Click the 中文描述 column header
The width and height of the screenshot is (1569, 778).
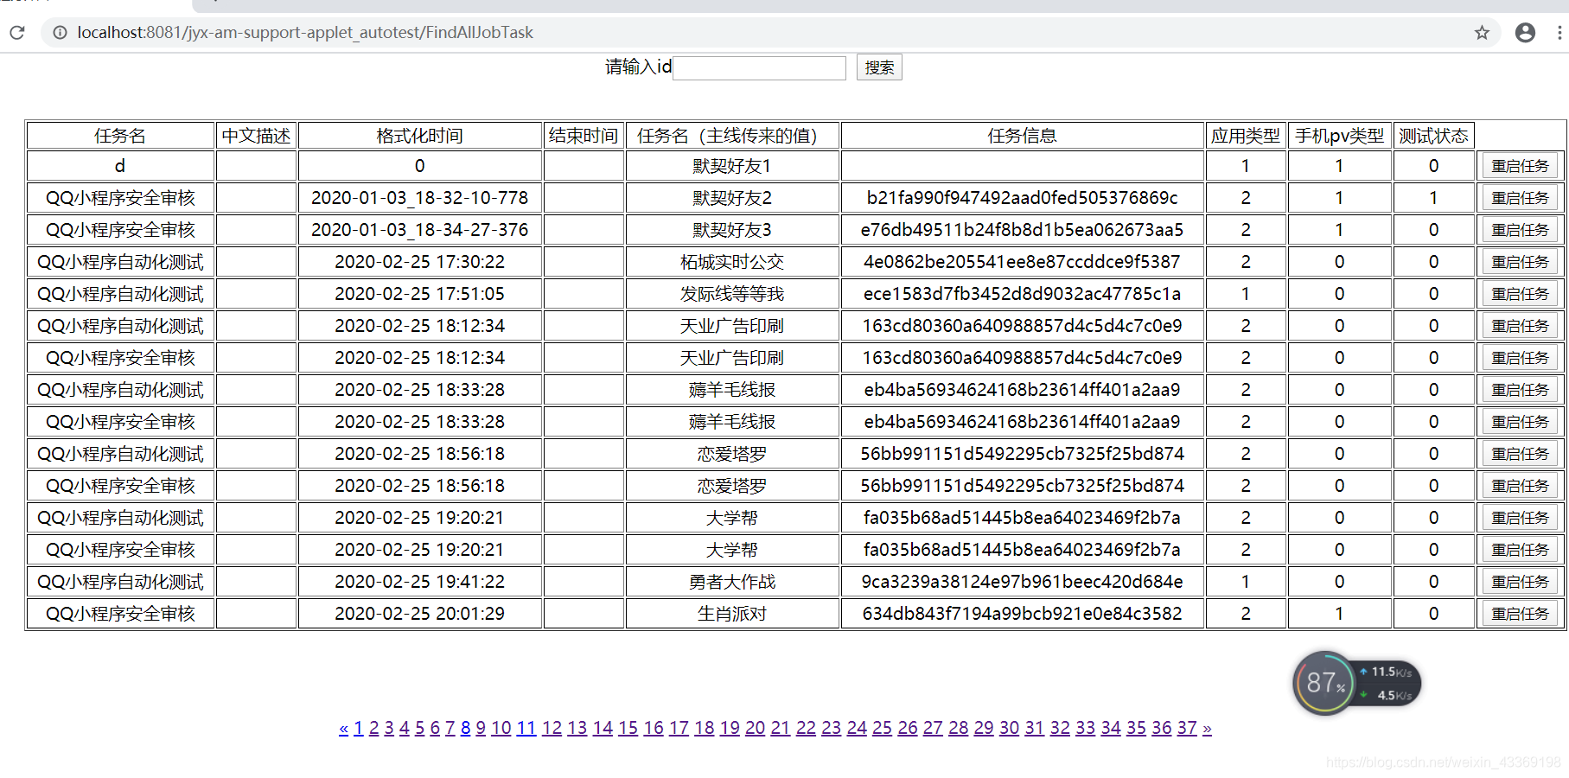tap(257, 136)
